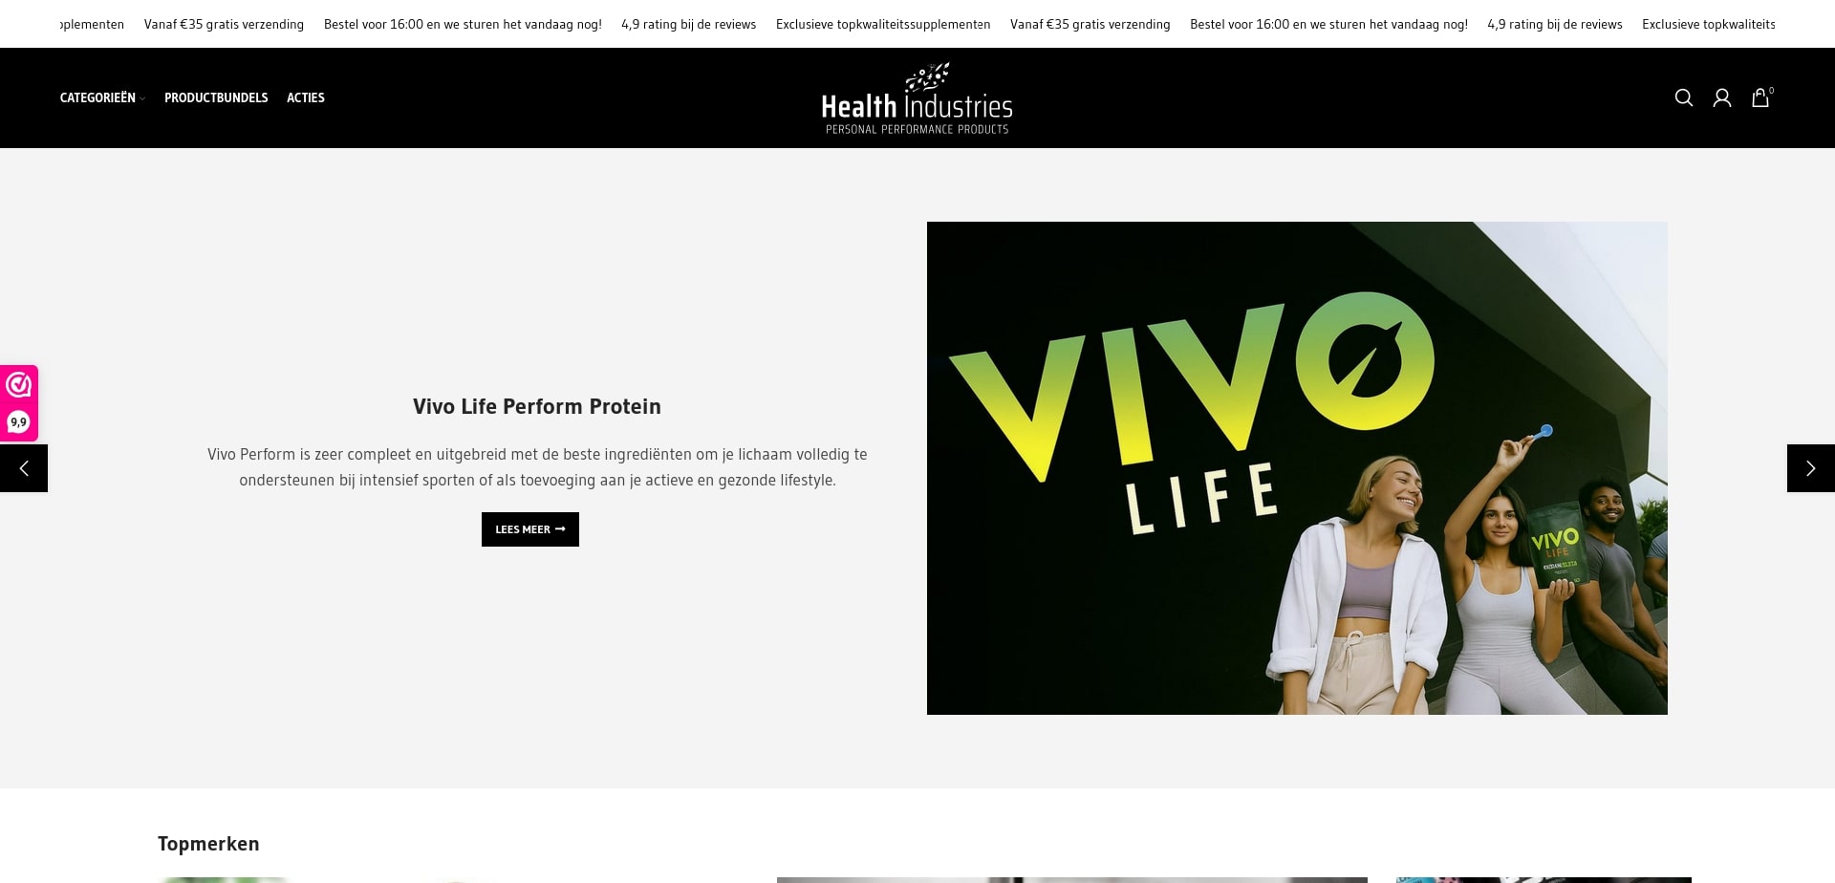1835x883 pixels.
Task: Open the shopping bag cart icon
Action: point(1761,97)
